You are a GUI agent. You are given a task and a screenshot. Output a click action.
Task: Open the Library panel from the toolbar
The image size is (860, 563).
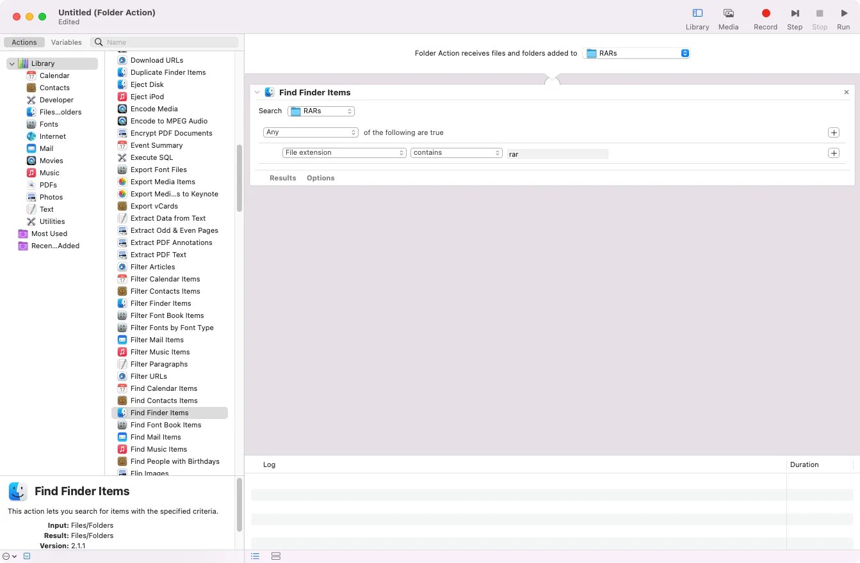coord(697,18)
